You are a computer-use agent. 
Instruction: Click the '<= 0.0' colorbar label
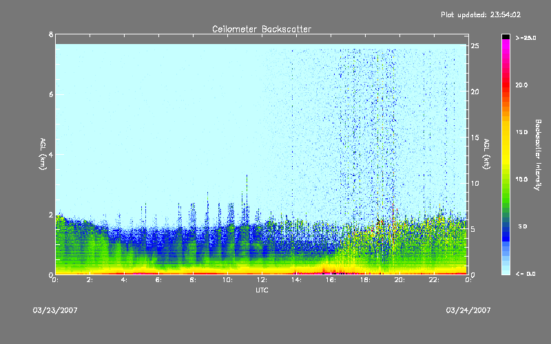pyautogui.click(x=526, y=274)
